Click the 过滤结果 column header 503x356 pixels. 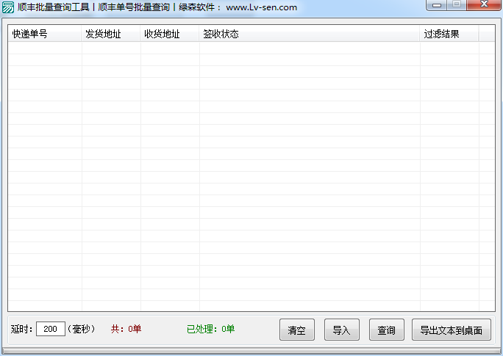click(x=449, y=34)
